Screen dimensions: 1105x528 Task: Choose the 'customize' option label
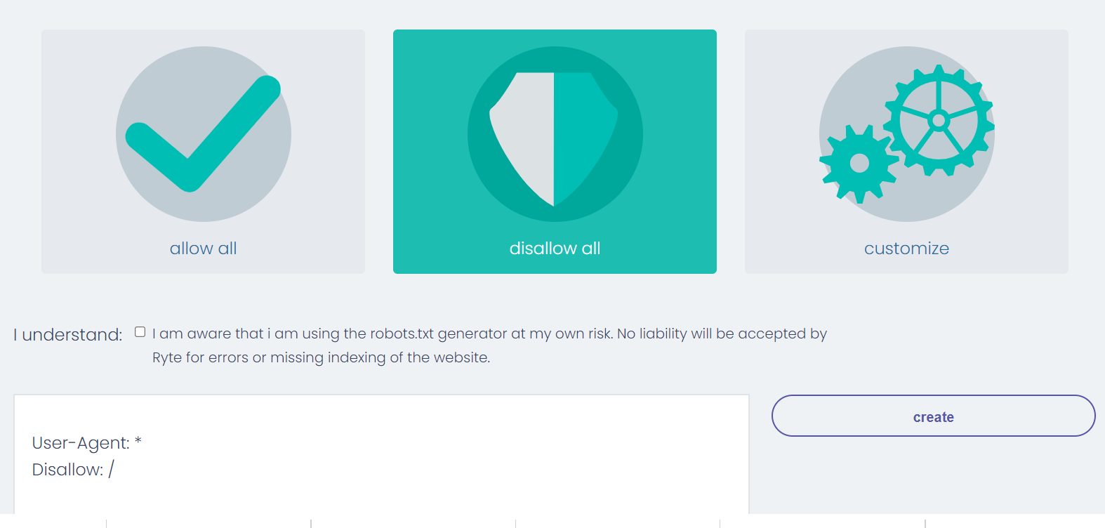click(x=906, y=249)
